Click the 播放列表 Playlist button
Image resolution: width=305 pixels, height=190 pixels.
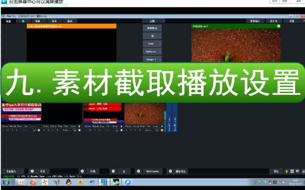(181, 171)
